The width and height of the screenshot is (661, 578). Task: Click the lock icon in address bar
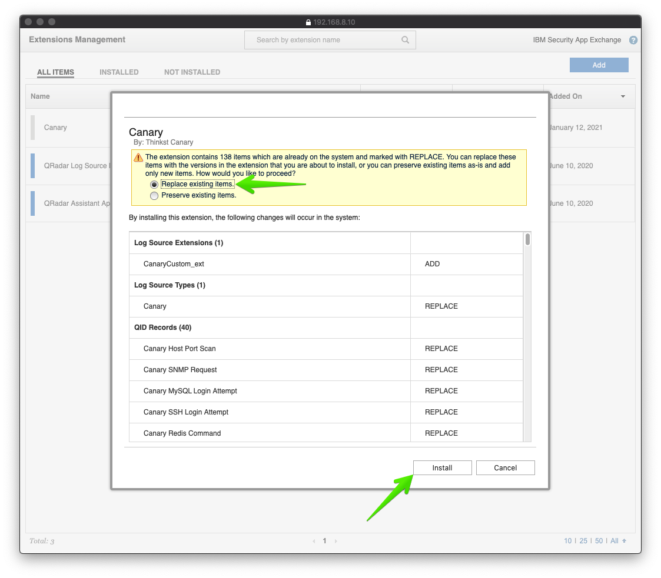[308, 22]
